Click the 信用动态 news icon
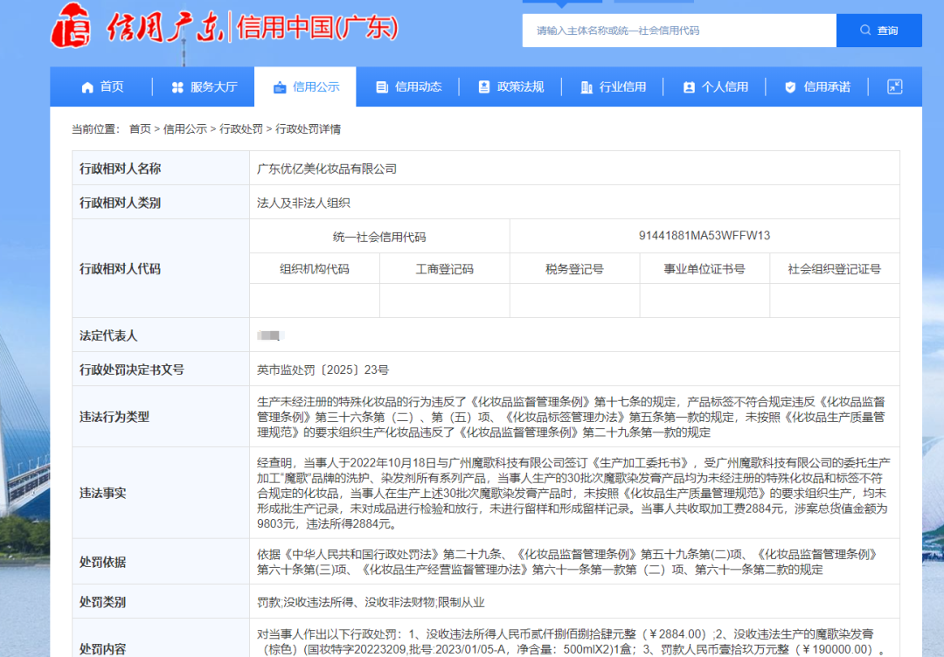Viewport: 944px width, 657px height. click(x=382, y=87)
